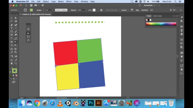Open the Window menu
This screenshot has height=108, width=193.
[x=84, y=1]
